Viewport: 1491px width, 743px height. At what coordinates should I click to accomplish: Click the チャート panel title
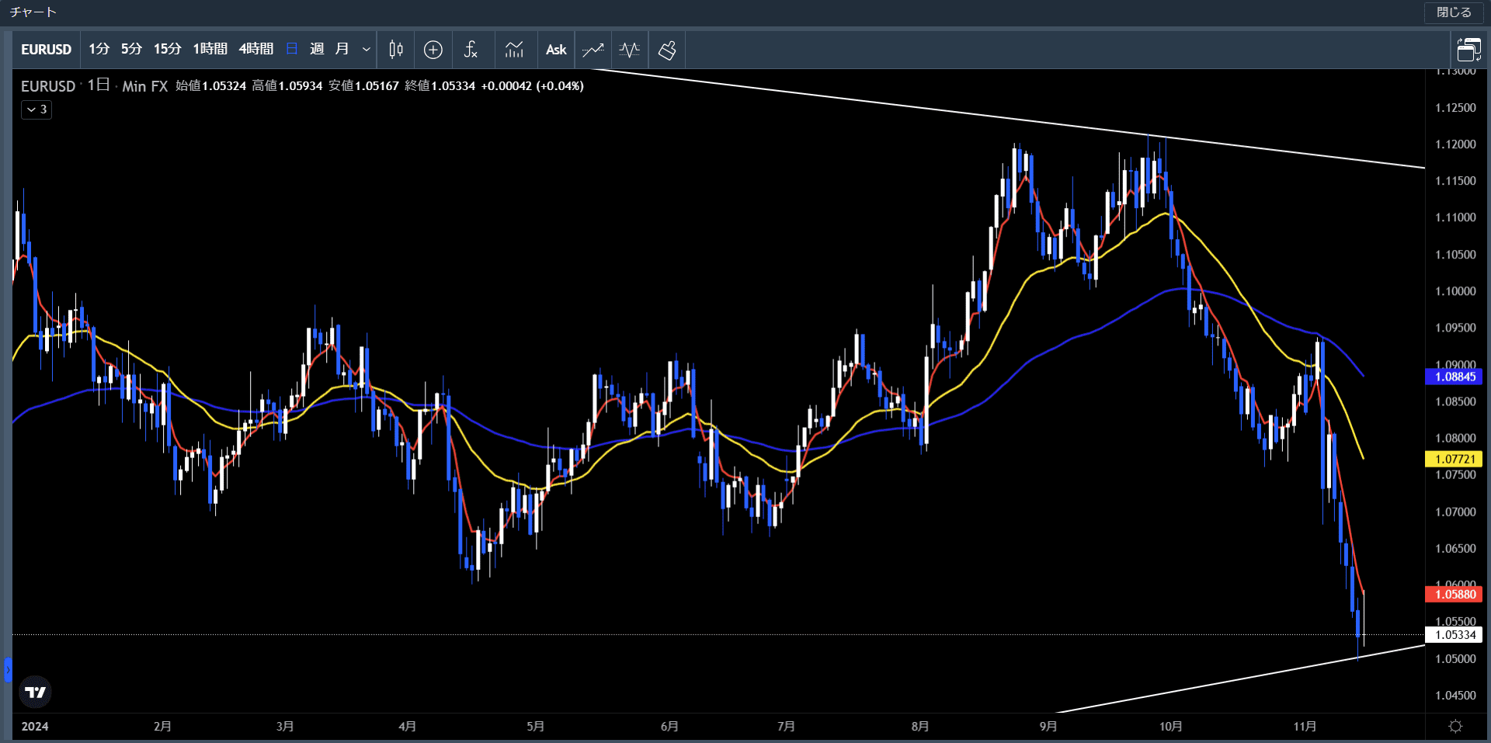click(33, 12)
